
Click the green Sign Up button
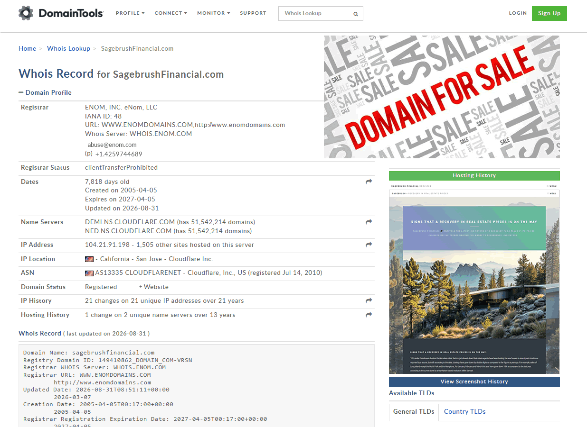549,13
